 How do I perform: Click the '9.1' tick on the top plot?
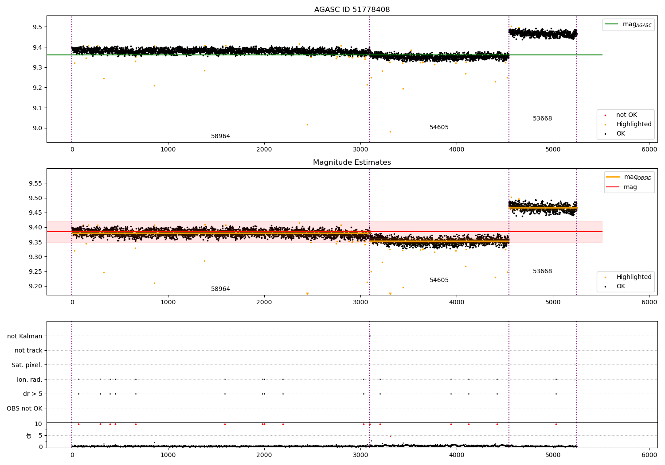[x=37, y=108]
